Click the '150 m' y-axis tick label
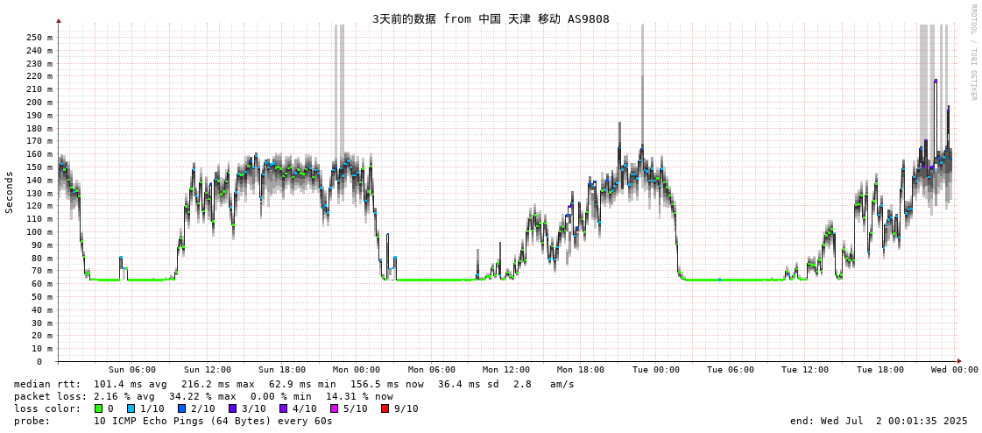 coord(39,167)
